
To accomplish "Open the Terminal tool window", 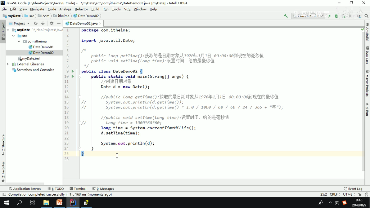I will coord(78,189).
